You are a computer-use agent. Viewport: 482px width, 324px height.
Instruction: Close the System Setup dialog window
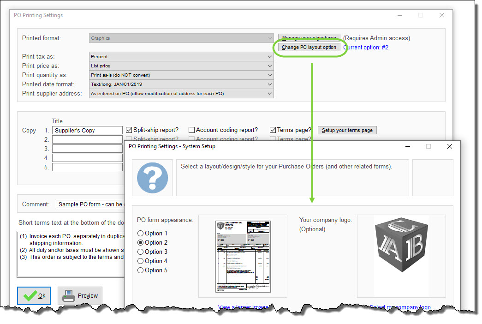click(450, 146)
